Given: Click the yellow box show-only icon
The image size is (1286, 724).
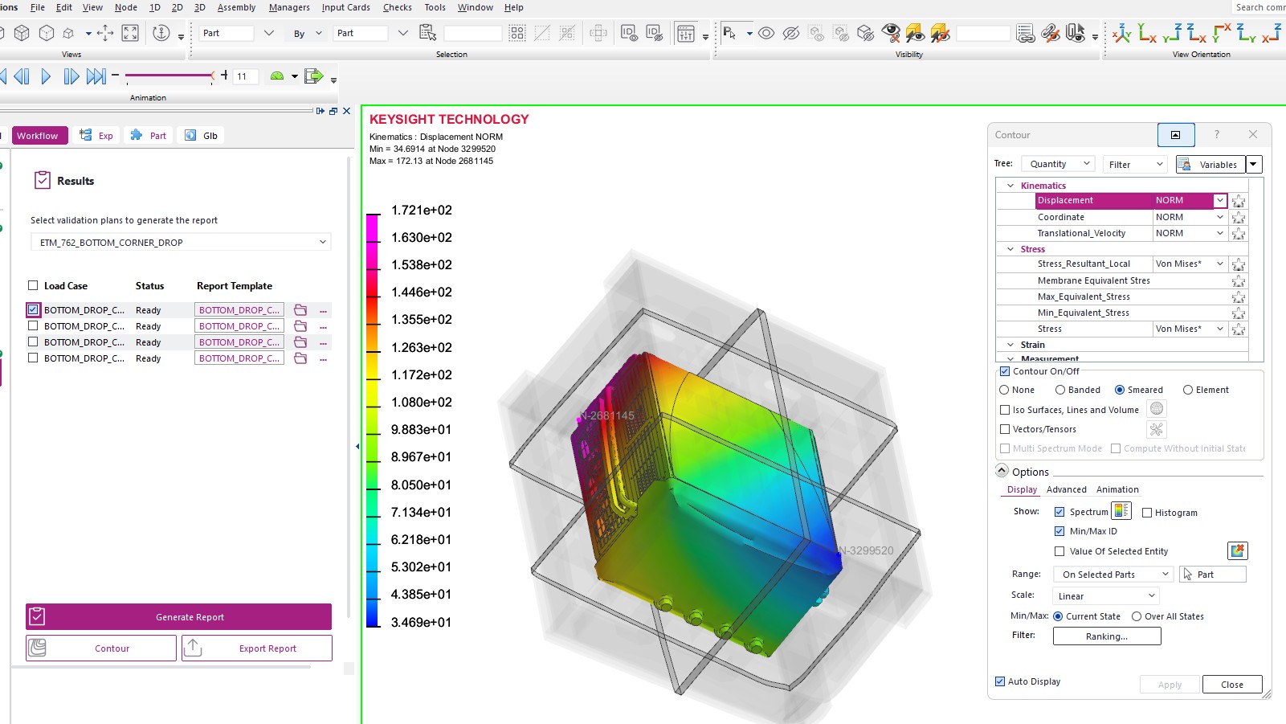Looking at the screenshot, I should (x=915, y=33).
